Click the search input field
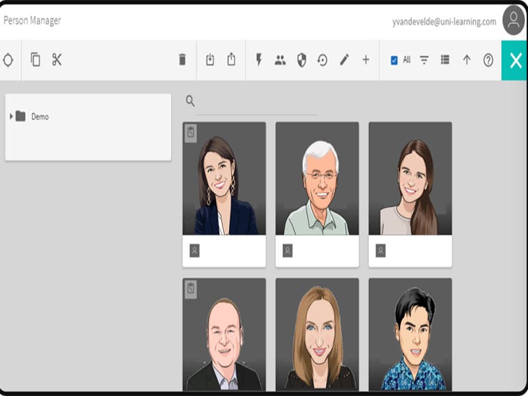The height and width of the screenshot is (396, 528). [x=257, y=102]
